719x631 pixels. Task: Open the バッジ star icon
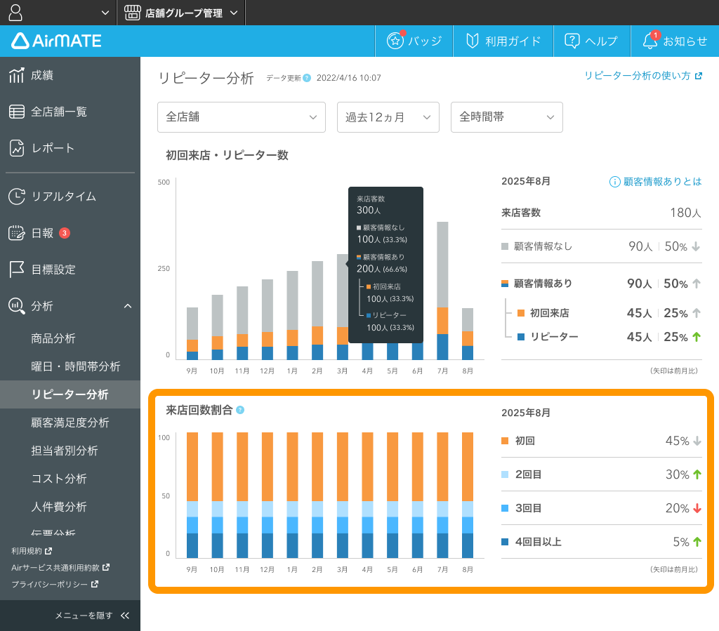point(395,41)
